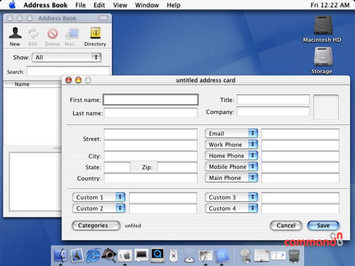
Task: Click into the City field
Action: [151, 155]
